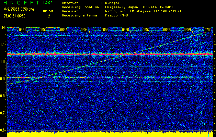Click the 0654 time marker label
This screenshot has width=216, height=137.
84,30
